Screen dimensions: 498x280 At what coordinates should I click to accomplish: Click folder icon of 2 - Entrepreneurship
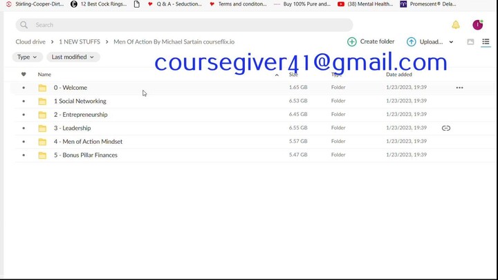point(42,115)
